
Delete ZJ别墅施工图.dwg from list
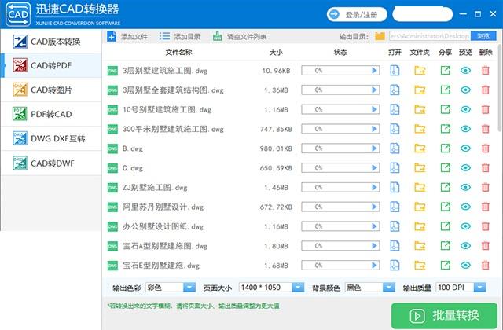(x=486, y=187)
